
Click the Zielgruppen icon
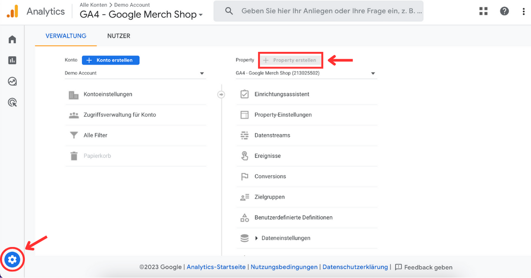click(x=244, y=197)
